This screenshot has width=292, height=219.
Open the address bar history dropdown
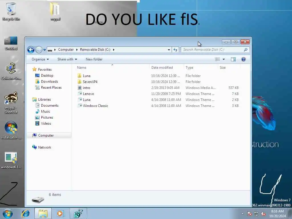(169, 50)
